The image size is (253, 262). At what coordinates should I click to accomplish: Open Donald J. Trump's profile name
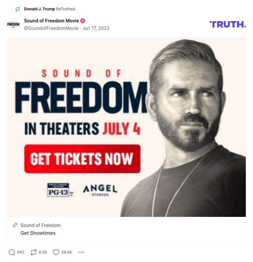pos(39,9)
